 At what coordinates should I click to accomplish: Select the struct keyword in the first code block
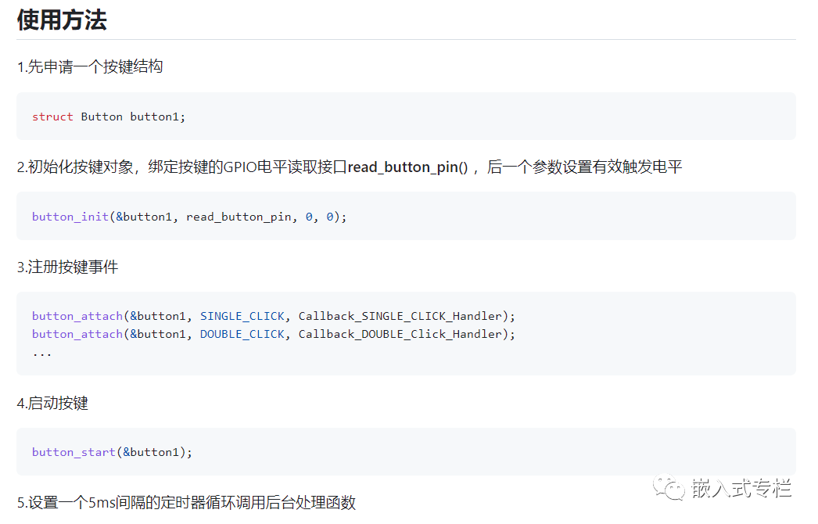52,117
